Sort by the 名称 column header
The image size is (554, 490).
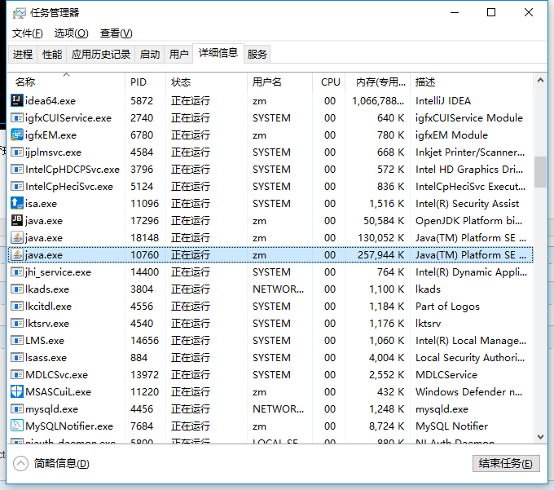tap(67, 82)
